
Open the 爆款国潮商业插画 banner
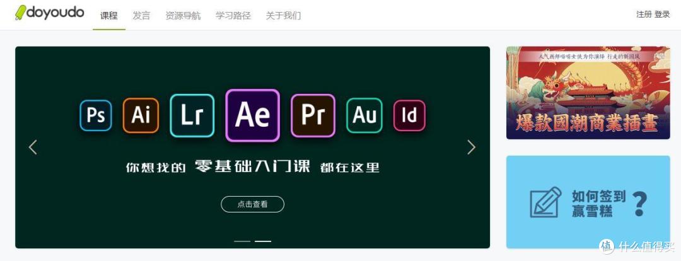[x=588, y=93]
